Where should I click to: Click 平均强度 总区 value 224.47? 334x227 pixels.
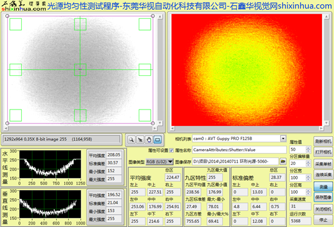click(x=172, y=177)
